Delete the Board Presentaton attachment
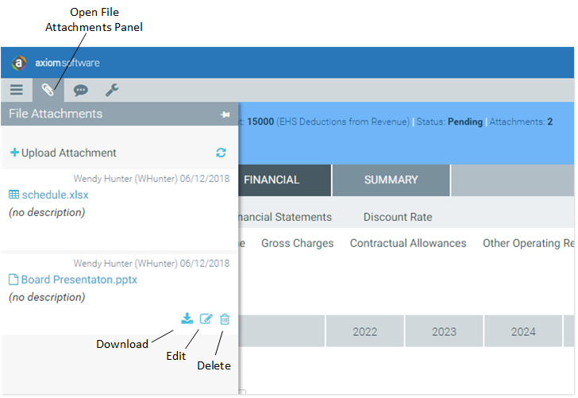This screenshot has width=578, height=398. pos(225,319)
